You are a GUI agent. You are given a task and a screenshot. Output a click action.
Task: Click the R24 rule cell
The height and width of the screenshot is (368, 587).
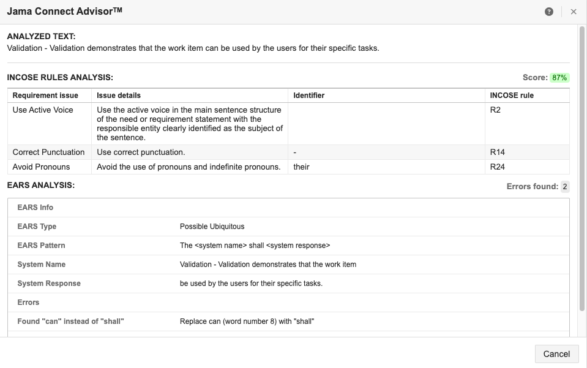click(497, 167)
